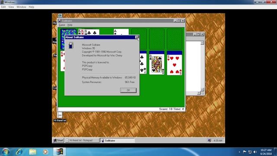Image resolution: width=277 pixels, height=156 pixels.
Task: Maximize the Notepad window behind Solitaire
Action: pos(198,34)
